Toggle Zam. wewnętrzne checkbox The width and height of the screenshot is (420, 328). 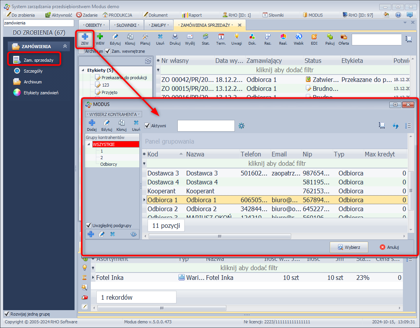[108, 51]
